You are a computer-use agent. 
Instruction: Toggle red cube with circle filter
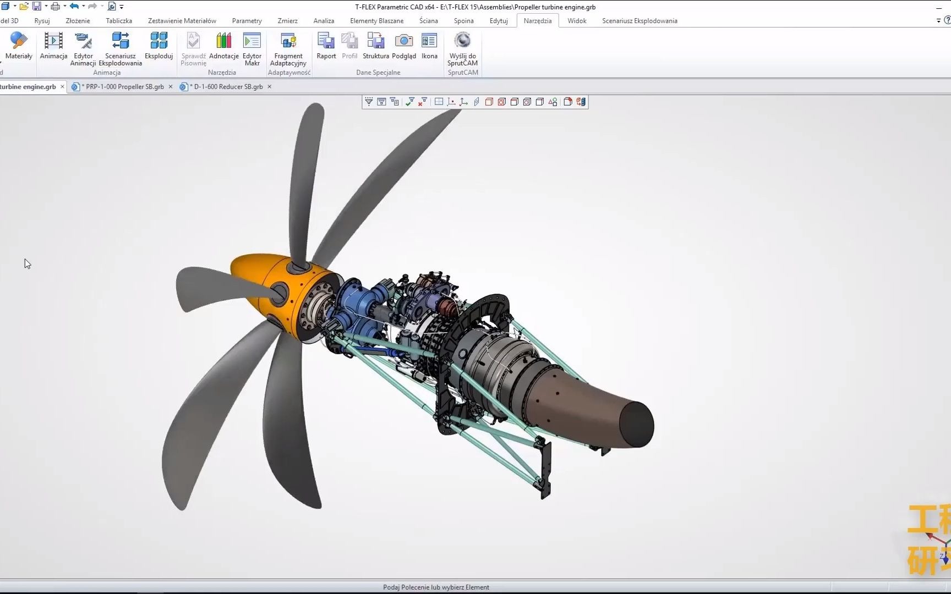click(x=501, y=102)
